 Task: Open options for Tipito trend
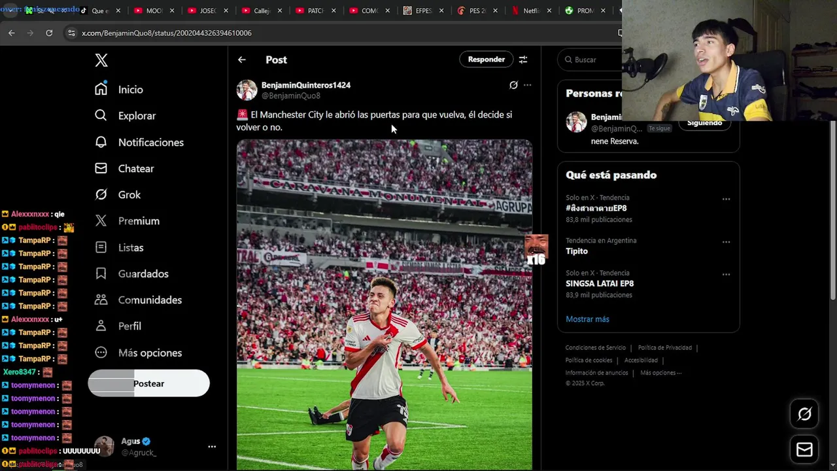point(726,242)
